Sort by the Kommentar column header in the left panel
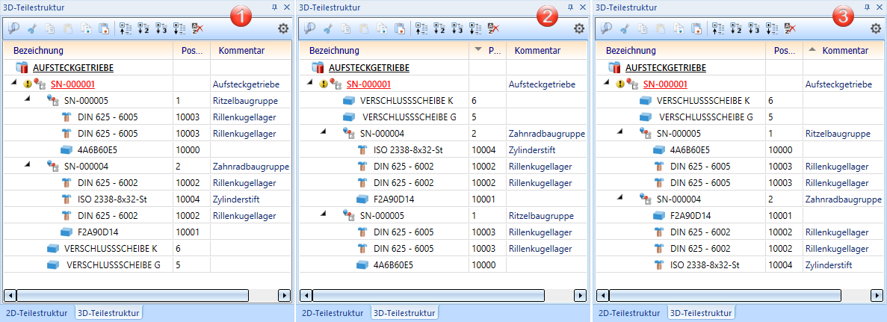Screen dimensions: 887x322 [251, 50]
